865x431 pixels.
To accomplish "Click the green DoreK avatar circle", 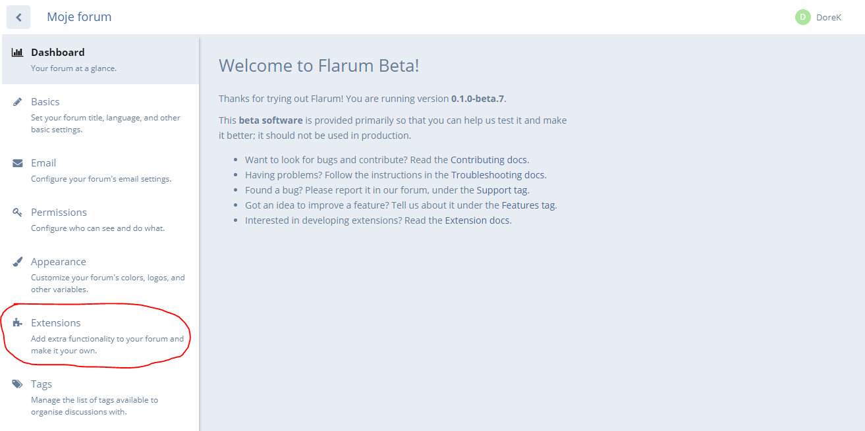I will click(802, 17).
